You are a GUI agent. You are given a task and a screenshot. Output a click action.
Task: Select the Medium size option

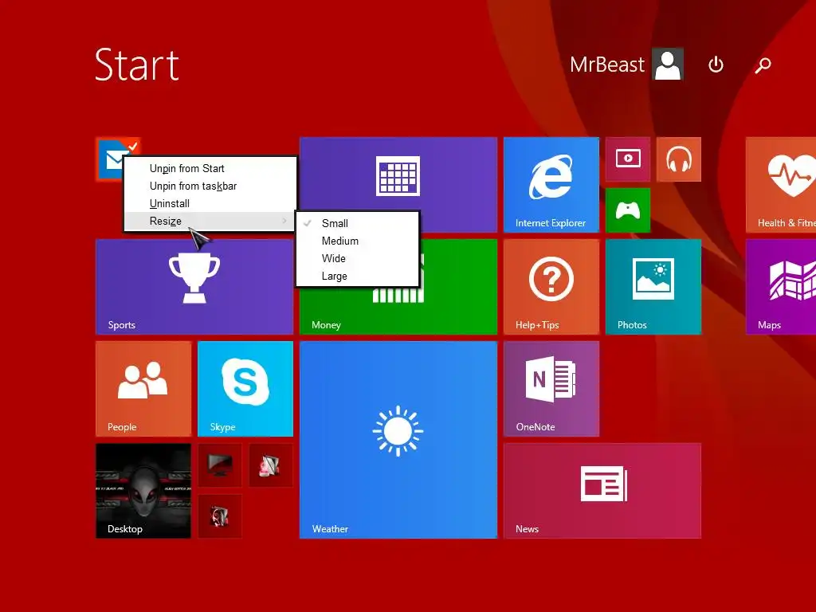(358, 241)
